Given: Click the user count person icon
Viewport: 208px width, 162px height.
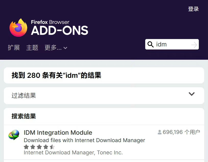Looking at the screenshot, I should coord(160,132).
